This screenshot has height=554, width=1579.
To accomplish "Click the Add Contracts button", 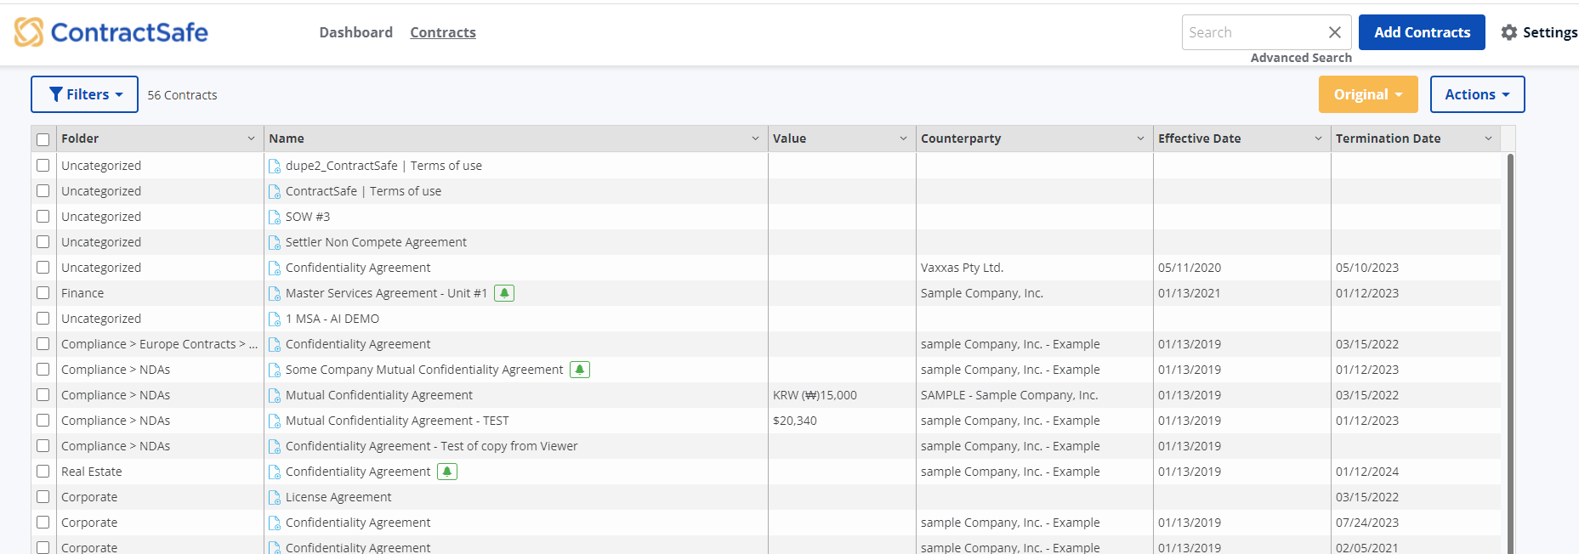I will [x=1422, y=32].
